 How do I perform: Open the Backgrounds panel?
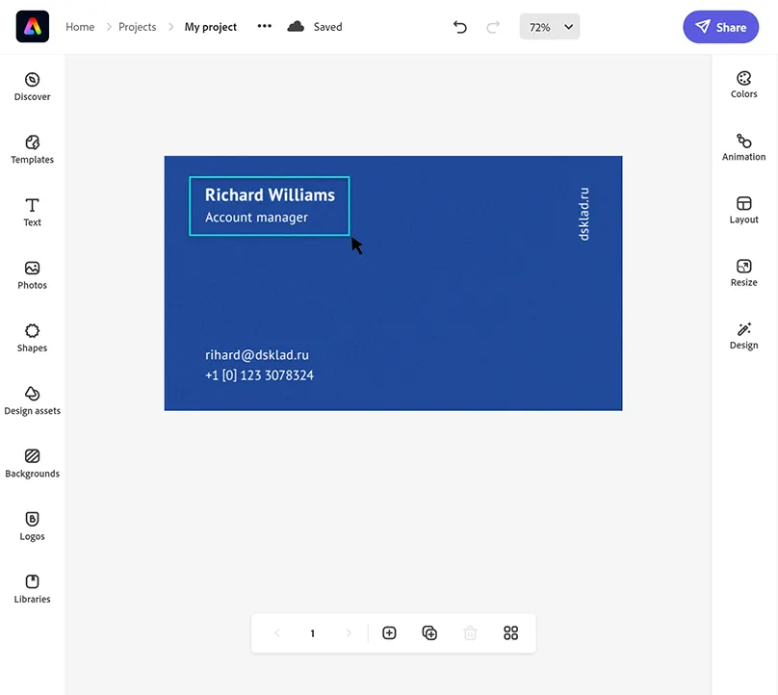click(x=32, y=462)
